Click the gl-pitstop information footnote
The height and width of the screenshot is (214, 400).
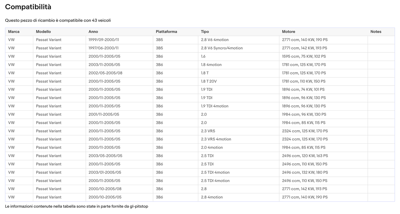(x=76, y=207)
